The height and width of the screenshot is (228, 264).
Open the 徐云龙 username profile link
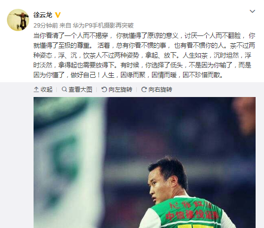tap(43, 15)
